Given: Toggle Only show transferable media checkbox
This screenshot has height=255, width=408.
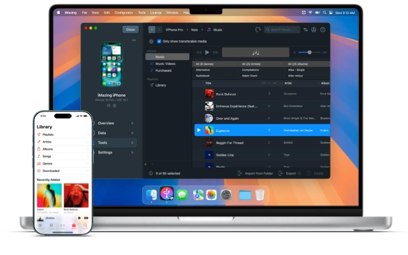Looking at the screenshot, I should (159, 41).
